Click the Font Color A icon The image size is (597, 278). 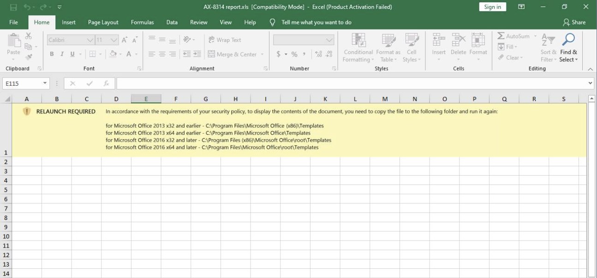129,54
